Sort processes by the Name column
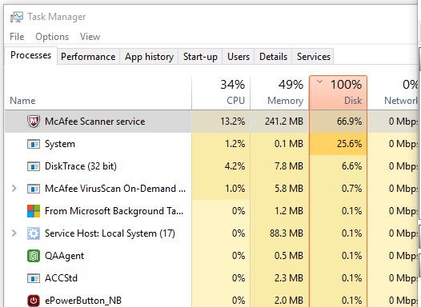This screenshot has height=307, width=421. click(98, 93)
